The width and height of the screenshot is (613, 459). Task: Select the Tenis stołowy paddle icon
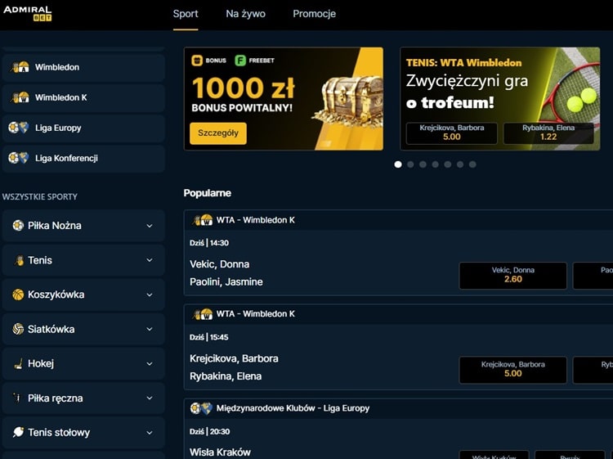(18, 432)
